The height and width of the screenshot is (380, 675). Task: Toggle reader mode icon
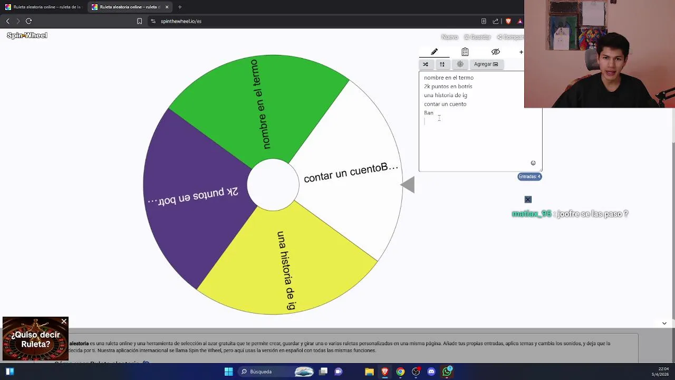(x=484, y=21)
